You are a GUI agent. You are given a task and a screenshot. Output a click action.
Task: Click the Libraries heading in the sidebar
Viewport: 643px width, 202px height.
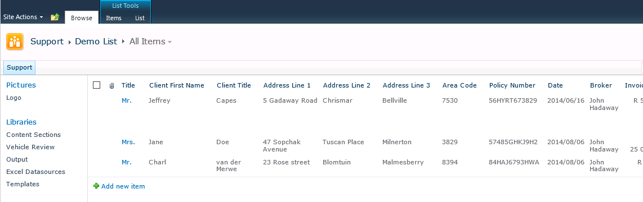point(21,122)
